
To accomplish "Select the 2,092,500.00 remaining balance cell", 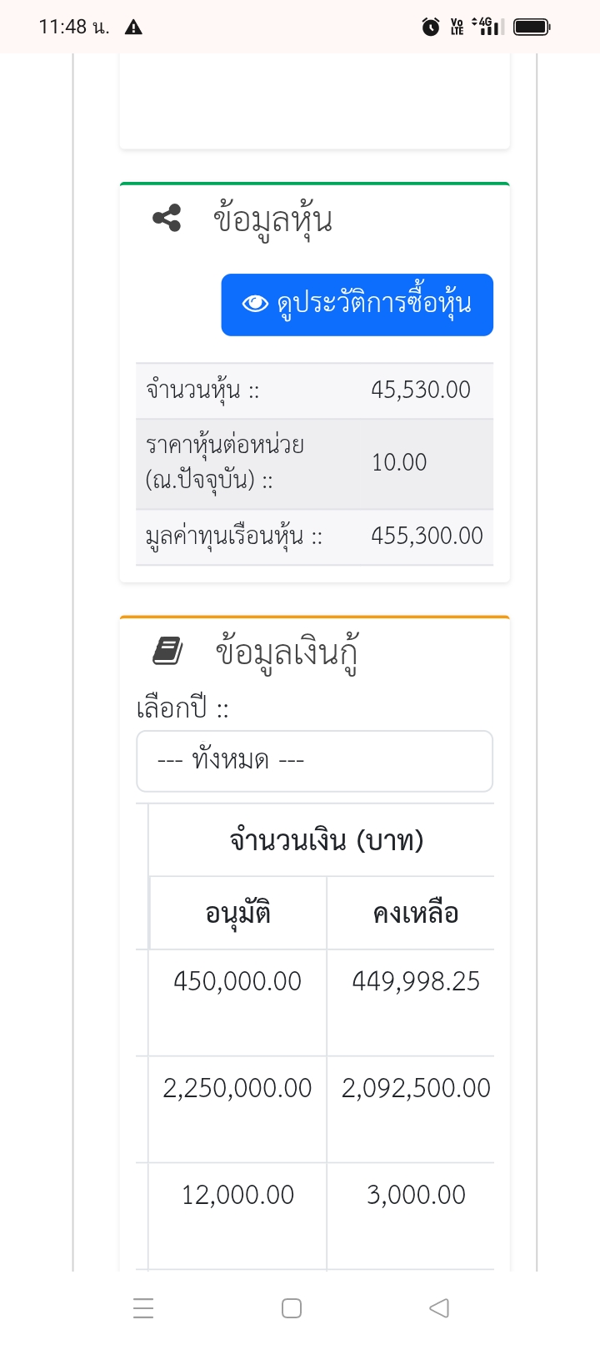I will [x=416, y=1088].
